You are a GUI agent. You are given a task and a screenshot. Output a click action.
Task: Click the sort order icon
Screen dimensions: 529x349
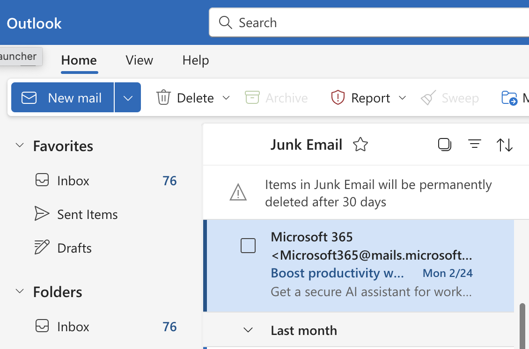tap(505, 144)
